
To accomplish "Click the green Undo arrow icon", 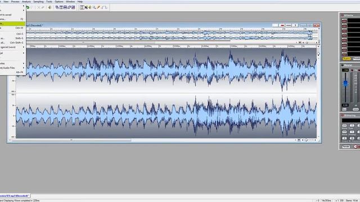I will coord(28,7).
